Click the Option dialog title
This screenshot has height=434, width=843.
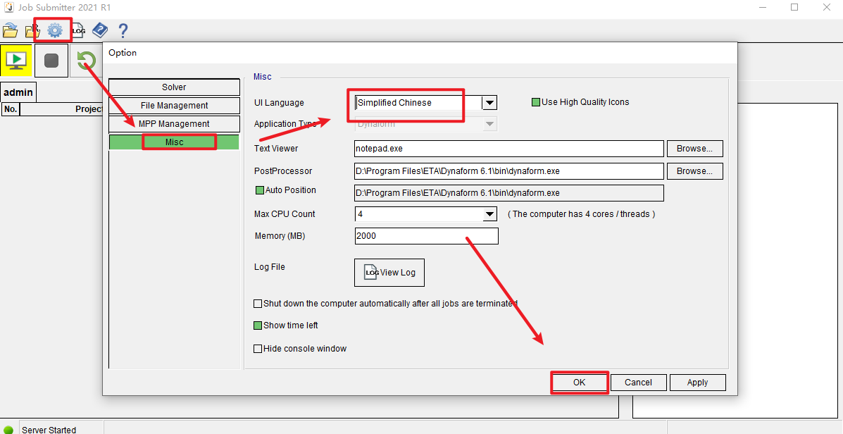coord(123,53)
